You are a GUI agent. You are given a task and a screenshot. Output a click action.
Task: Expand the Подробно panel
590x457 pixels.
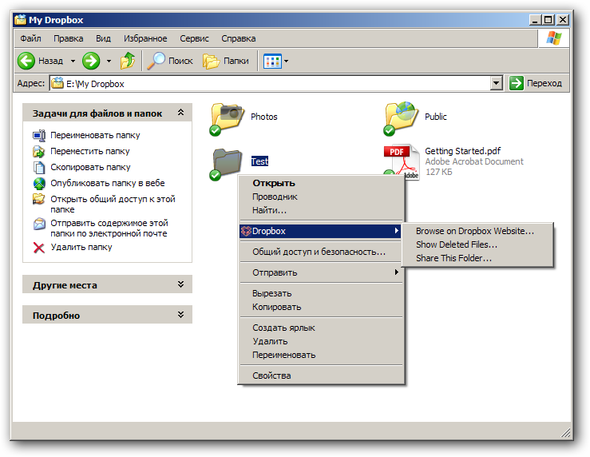pyautogui.click(x=180, y=315)
